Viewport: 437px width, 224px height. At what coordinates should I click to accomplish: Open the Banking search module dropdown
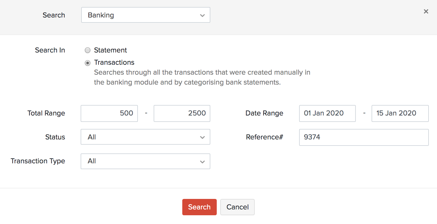(x=145, y=15)
